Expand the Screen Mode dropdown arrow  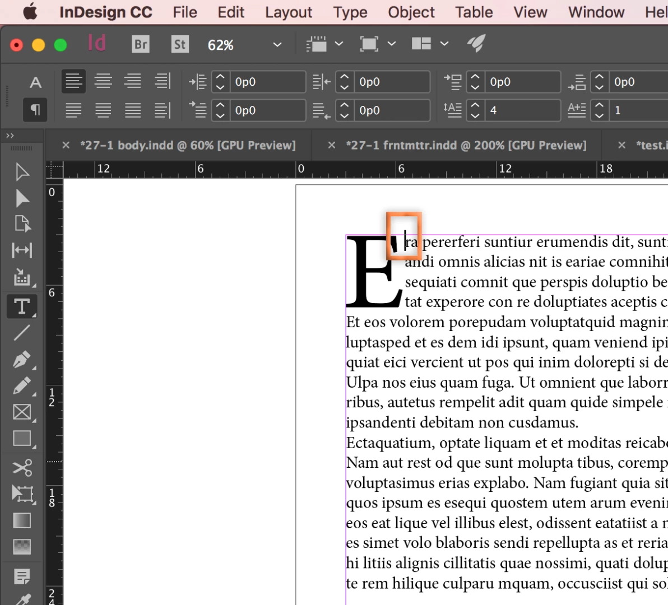[392, 44]
